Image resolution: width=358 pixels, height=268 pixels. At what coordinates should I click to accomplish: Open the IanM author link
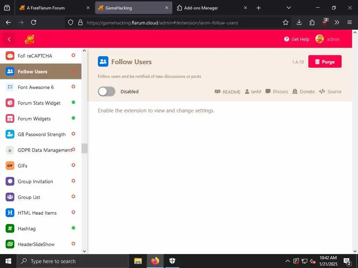point(253,92)
